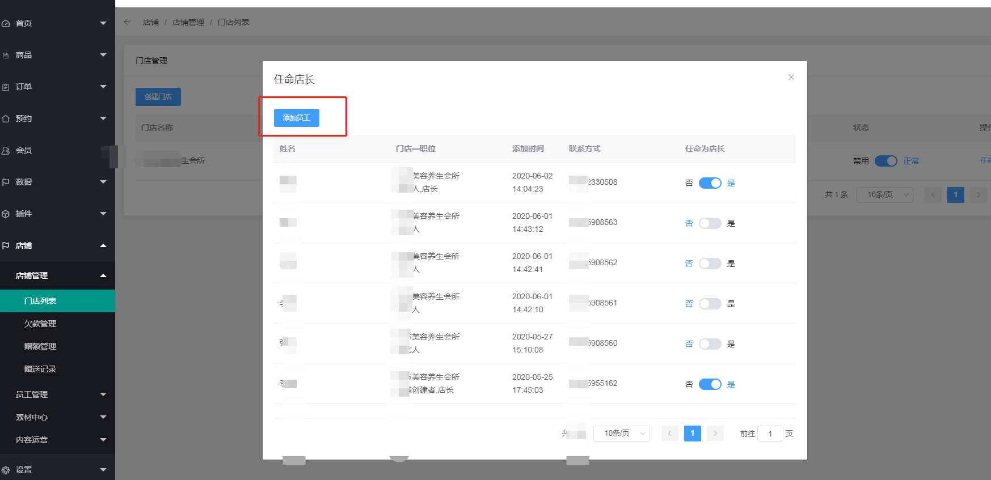Screen dimensions: 991x480
Task: Go to next page in dialog pagination
Action: click(715, 434)
